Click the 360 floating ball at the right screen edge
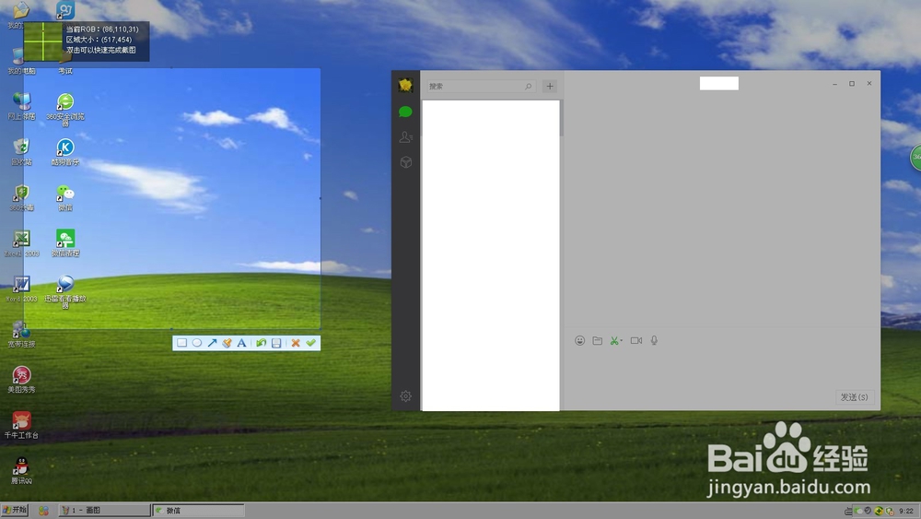The height and width of the screenshot is (519, 921). 915,157
